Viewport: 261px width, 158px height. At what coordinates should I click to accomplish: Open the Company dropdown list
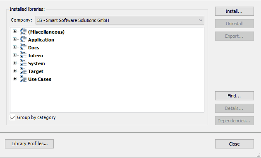coord(201,20)
